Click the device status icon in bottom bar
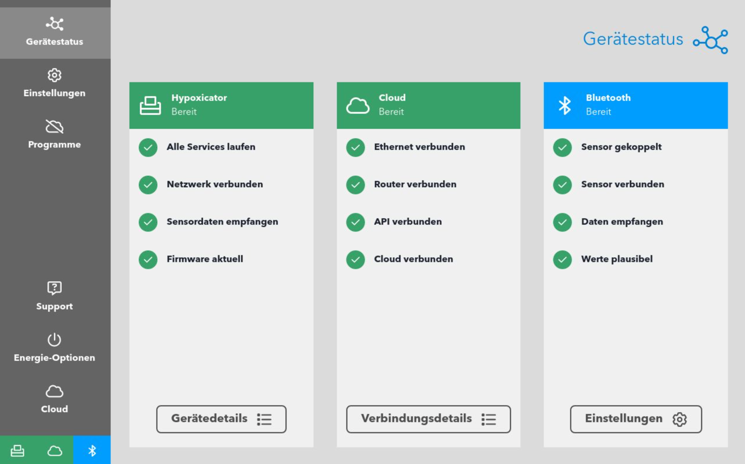Screen dimensions: 745x464 (17, 450)
